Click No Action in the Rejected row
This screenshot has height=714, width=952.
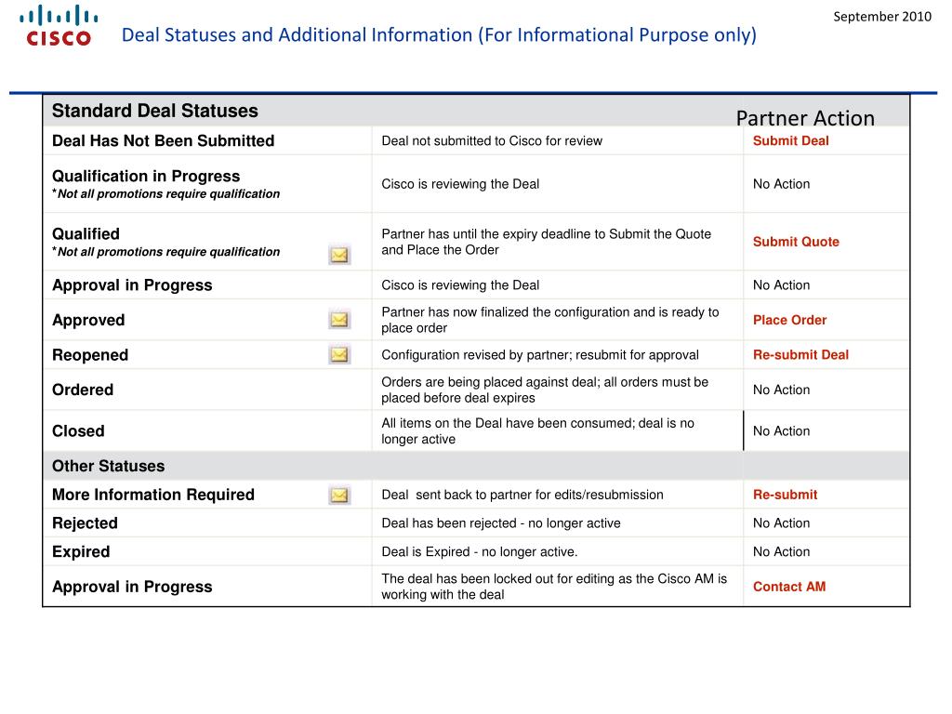pyautogui.click(x=781, y=523)
